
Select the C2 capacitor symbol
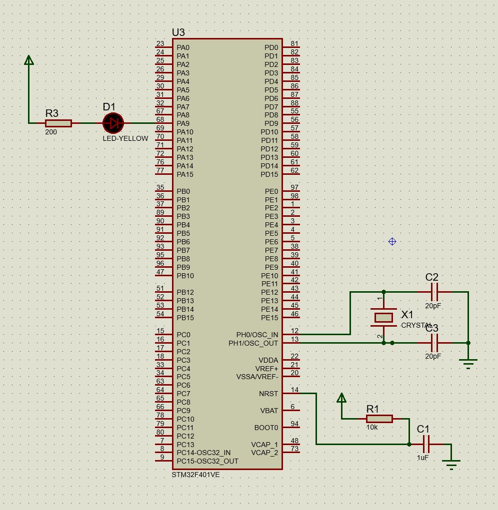pyautogui.click(x=434, y=292)
